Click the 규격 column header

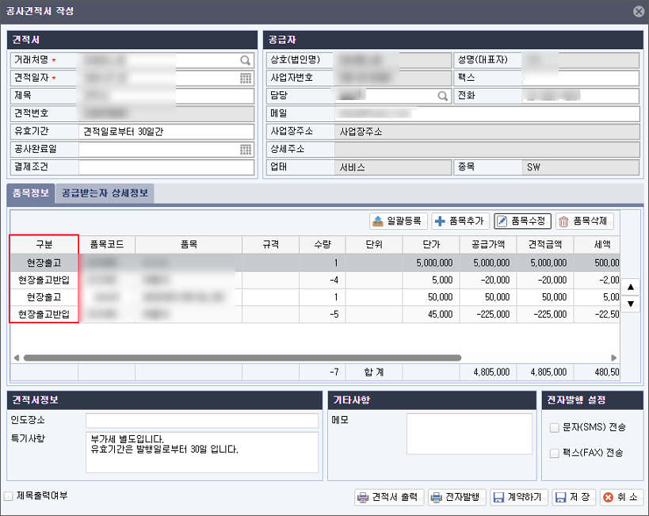271,245
